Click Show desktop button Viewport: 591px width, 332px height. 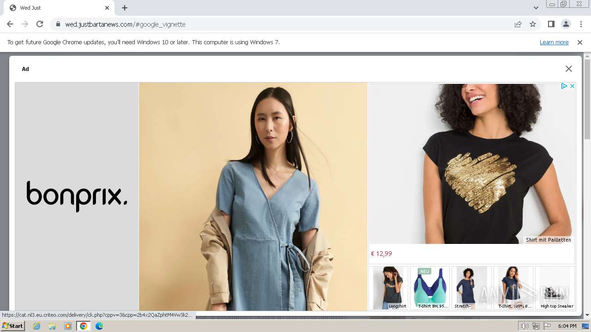point(585,326)
